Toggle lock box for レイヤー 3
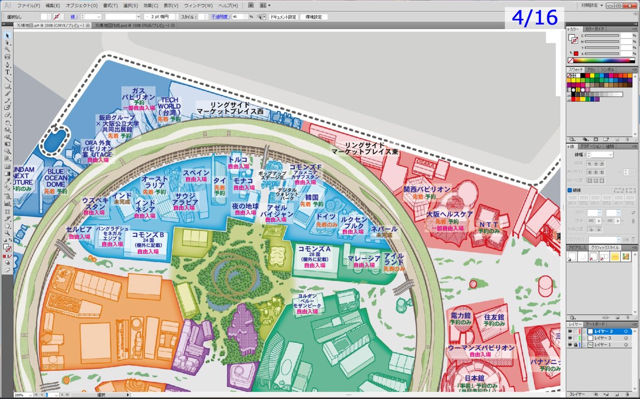Viewport: 640px width, 399px height. pos(575,338)
